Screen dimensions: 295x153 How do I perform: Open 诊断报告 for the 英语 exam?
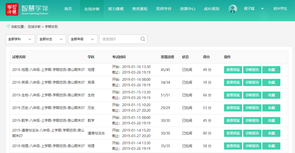point(252,83)
